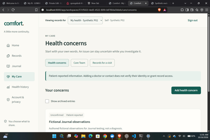Open the Brave Wallet icon
The width and height of the screenshot is (210, 140).
[x=192, y=10]
